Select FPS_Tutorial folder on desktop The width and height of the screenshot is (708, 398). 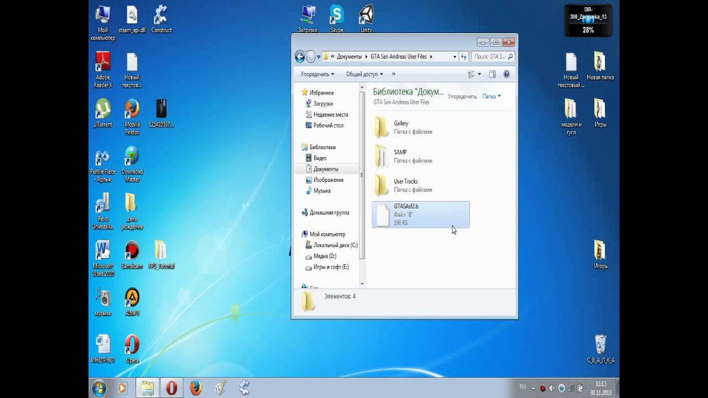(161, 255)
